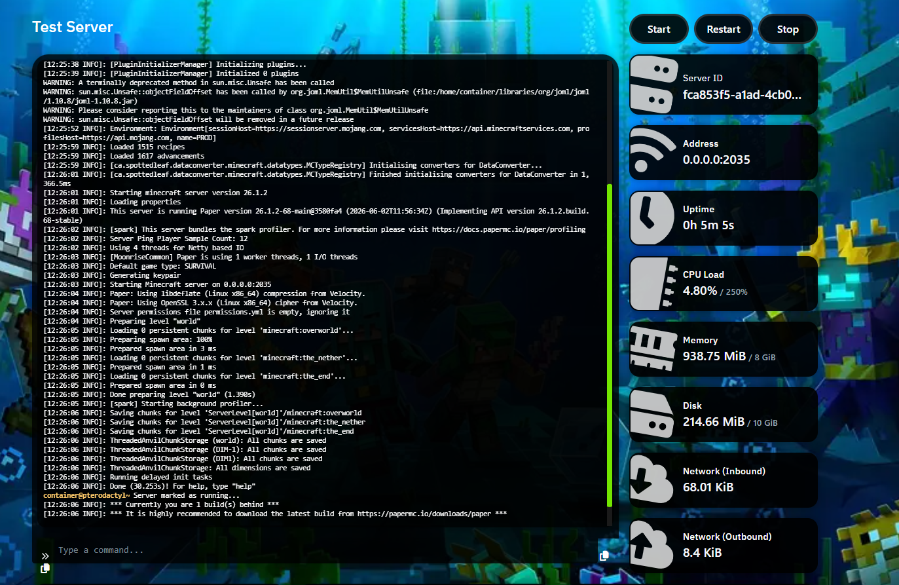Click the disk limit label '/ 10 GiB'
The width and height of the screenshot is (899, 585).
point(763,423)
